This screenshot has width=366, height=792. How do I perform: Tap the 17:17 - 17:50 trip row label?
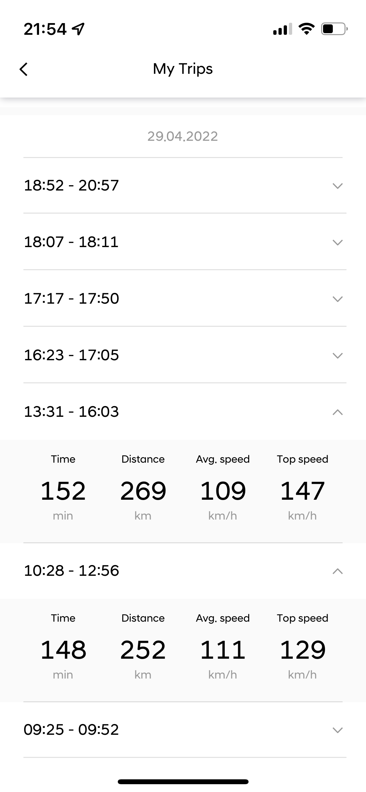(x=72, y=298)
